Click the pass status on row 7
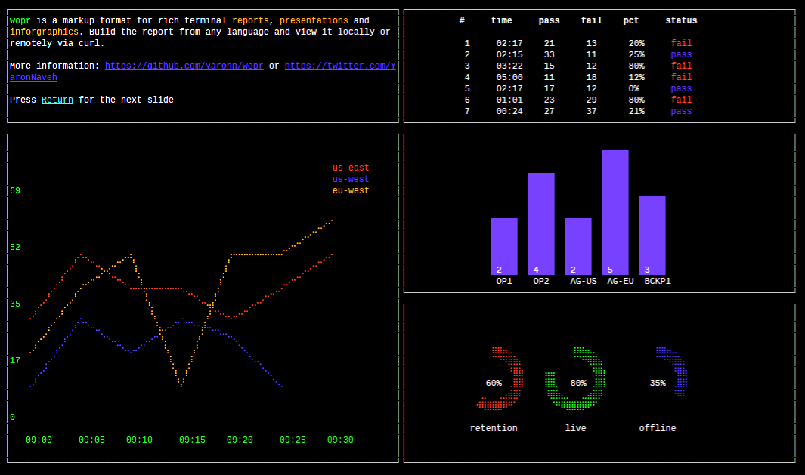The width and height of the screenshot is (805, 475). tap(681, 111)
